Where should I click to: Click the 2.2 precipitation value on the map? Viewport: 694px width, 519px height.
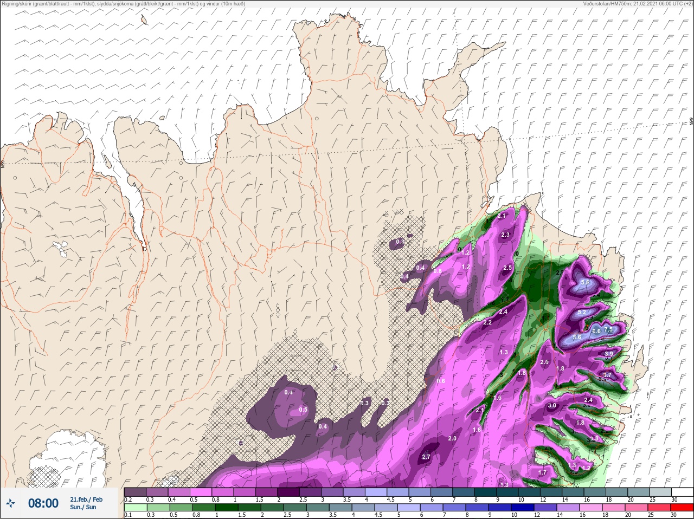point(487,322)
